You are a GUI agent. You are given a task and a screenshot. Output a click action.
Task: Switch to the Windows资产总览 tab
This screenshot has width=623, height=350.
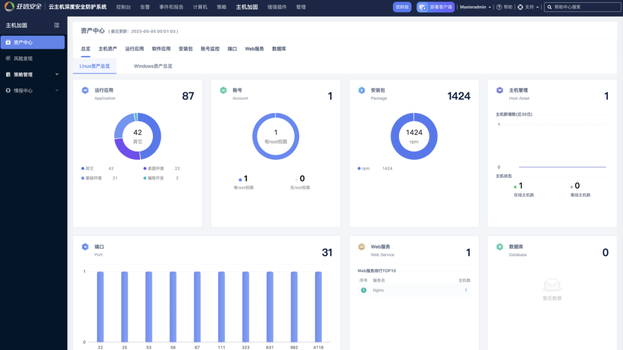[153, 66]
